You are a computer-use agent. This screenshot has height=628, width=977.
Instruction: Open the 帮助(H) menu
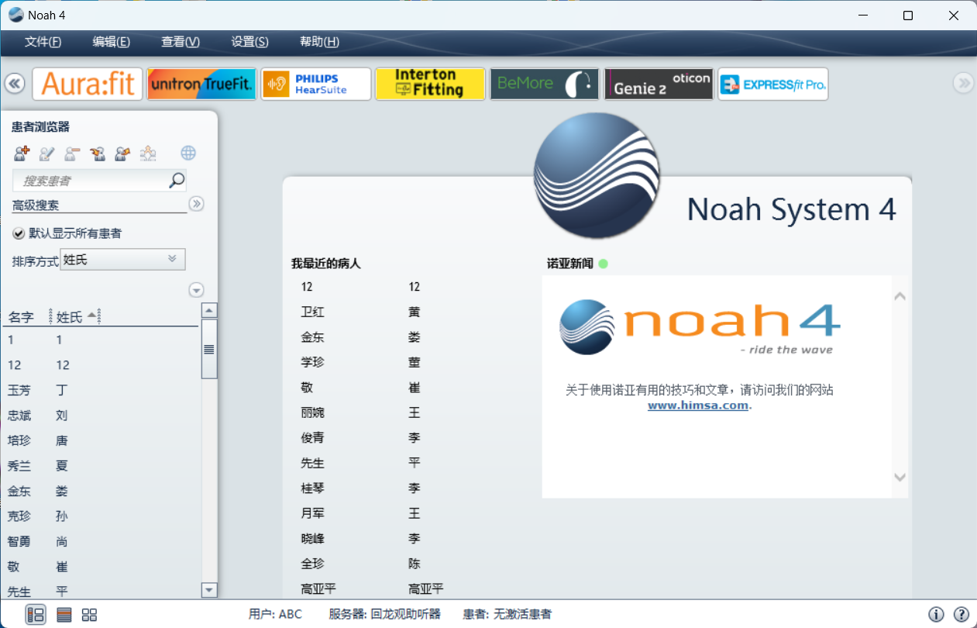tap(319, 42)
